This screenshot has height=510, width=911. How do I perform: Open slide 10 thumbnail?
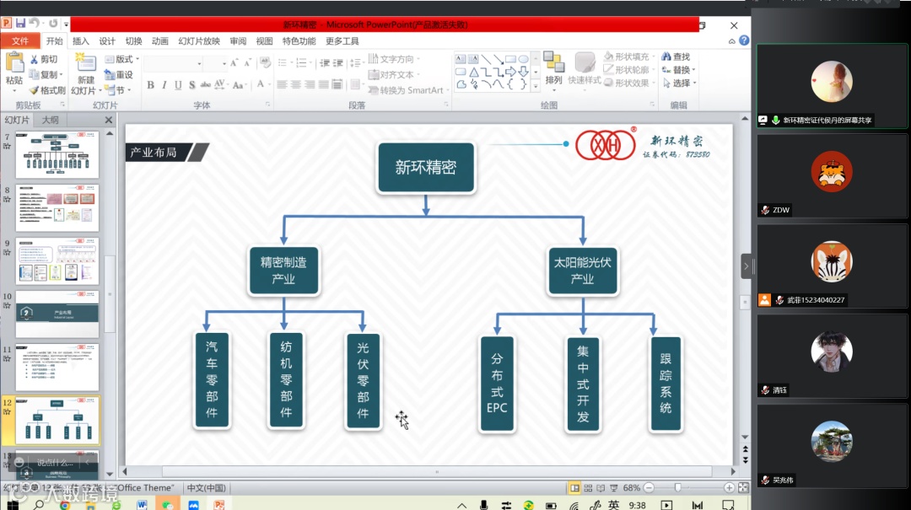(57, 314)
